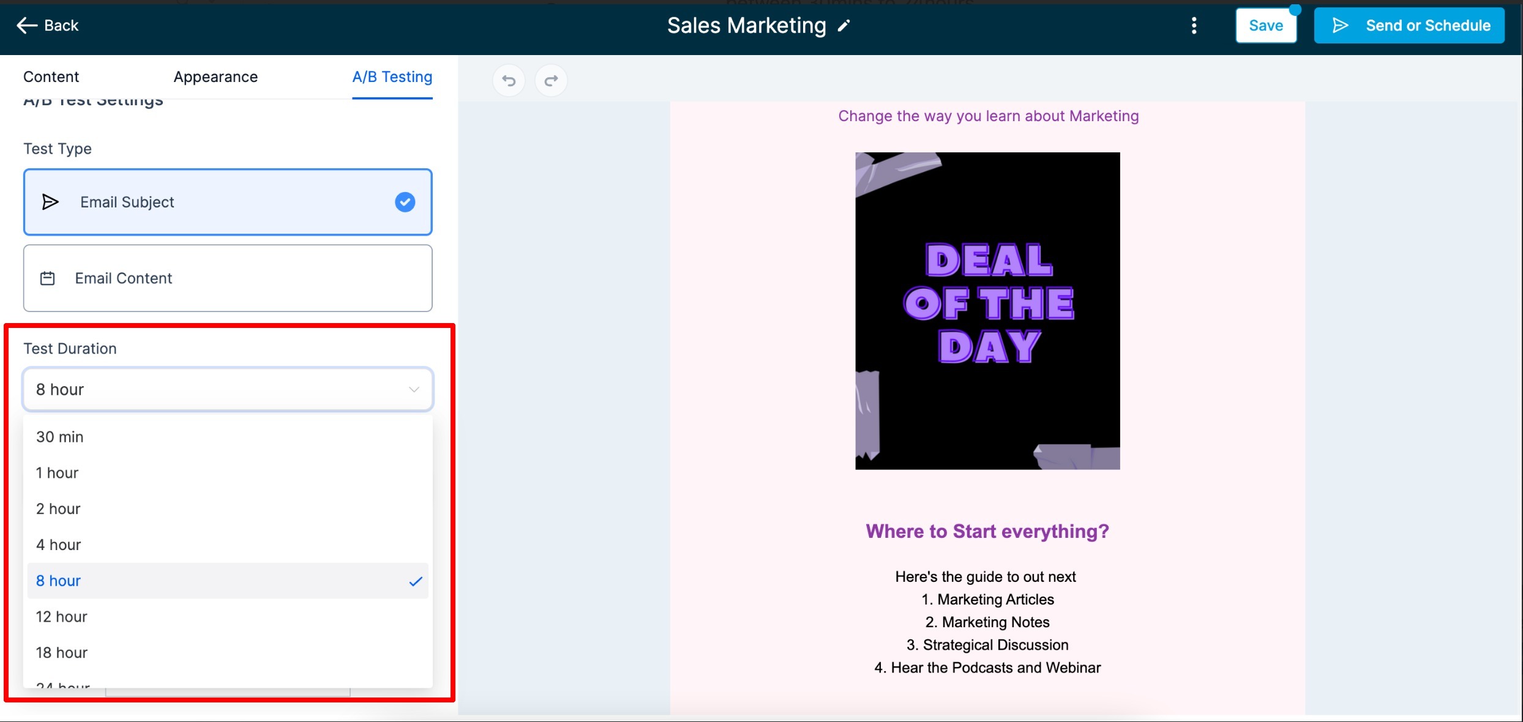The image size is (1523, 722).
Task: Click the calendar icon in Email Content
Action: [x=47, y=278]
